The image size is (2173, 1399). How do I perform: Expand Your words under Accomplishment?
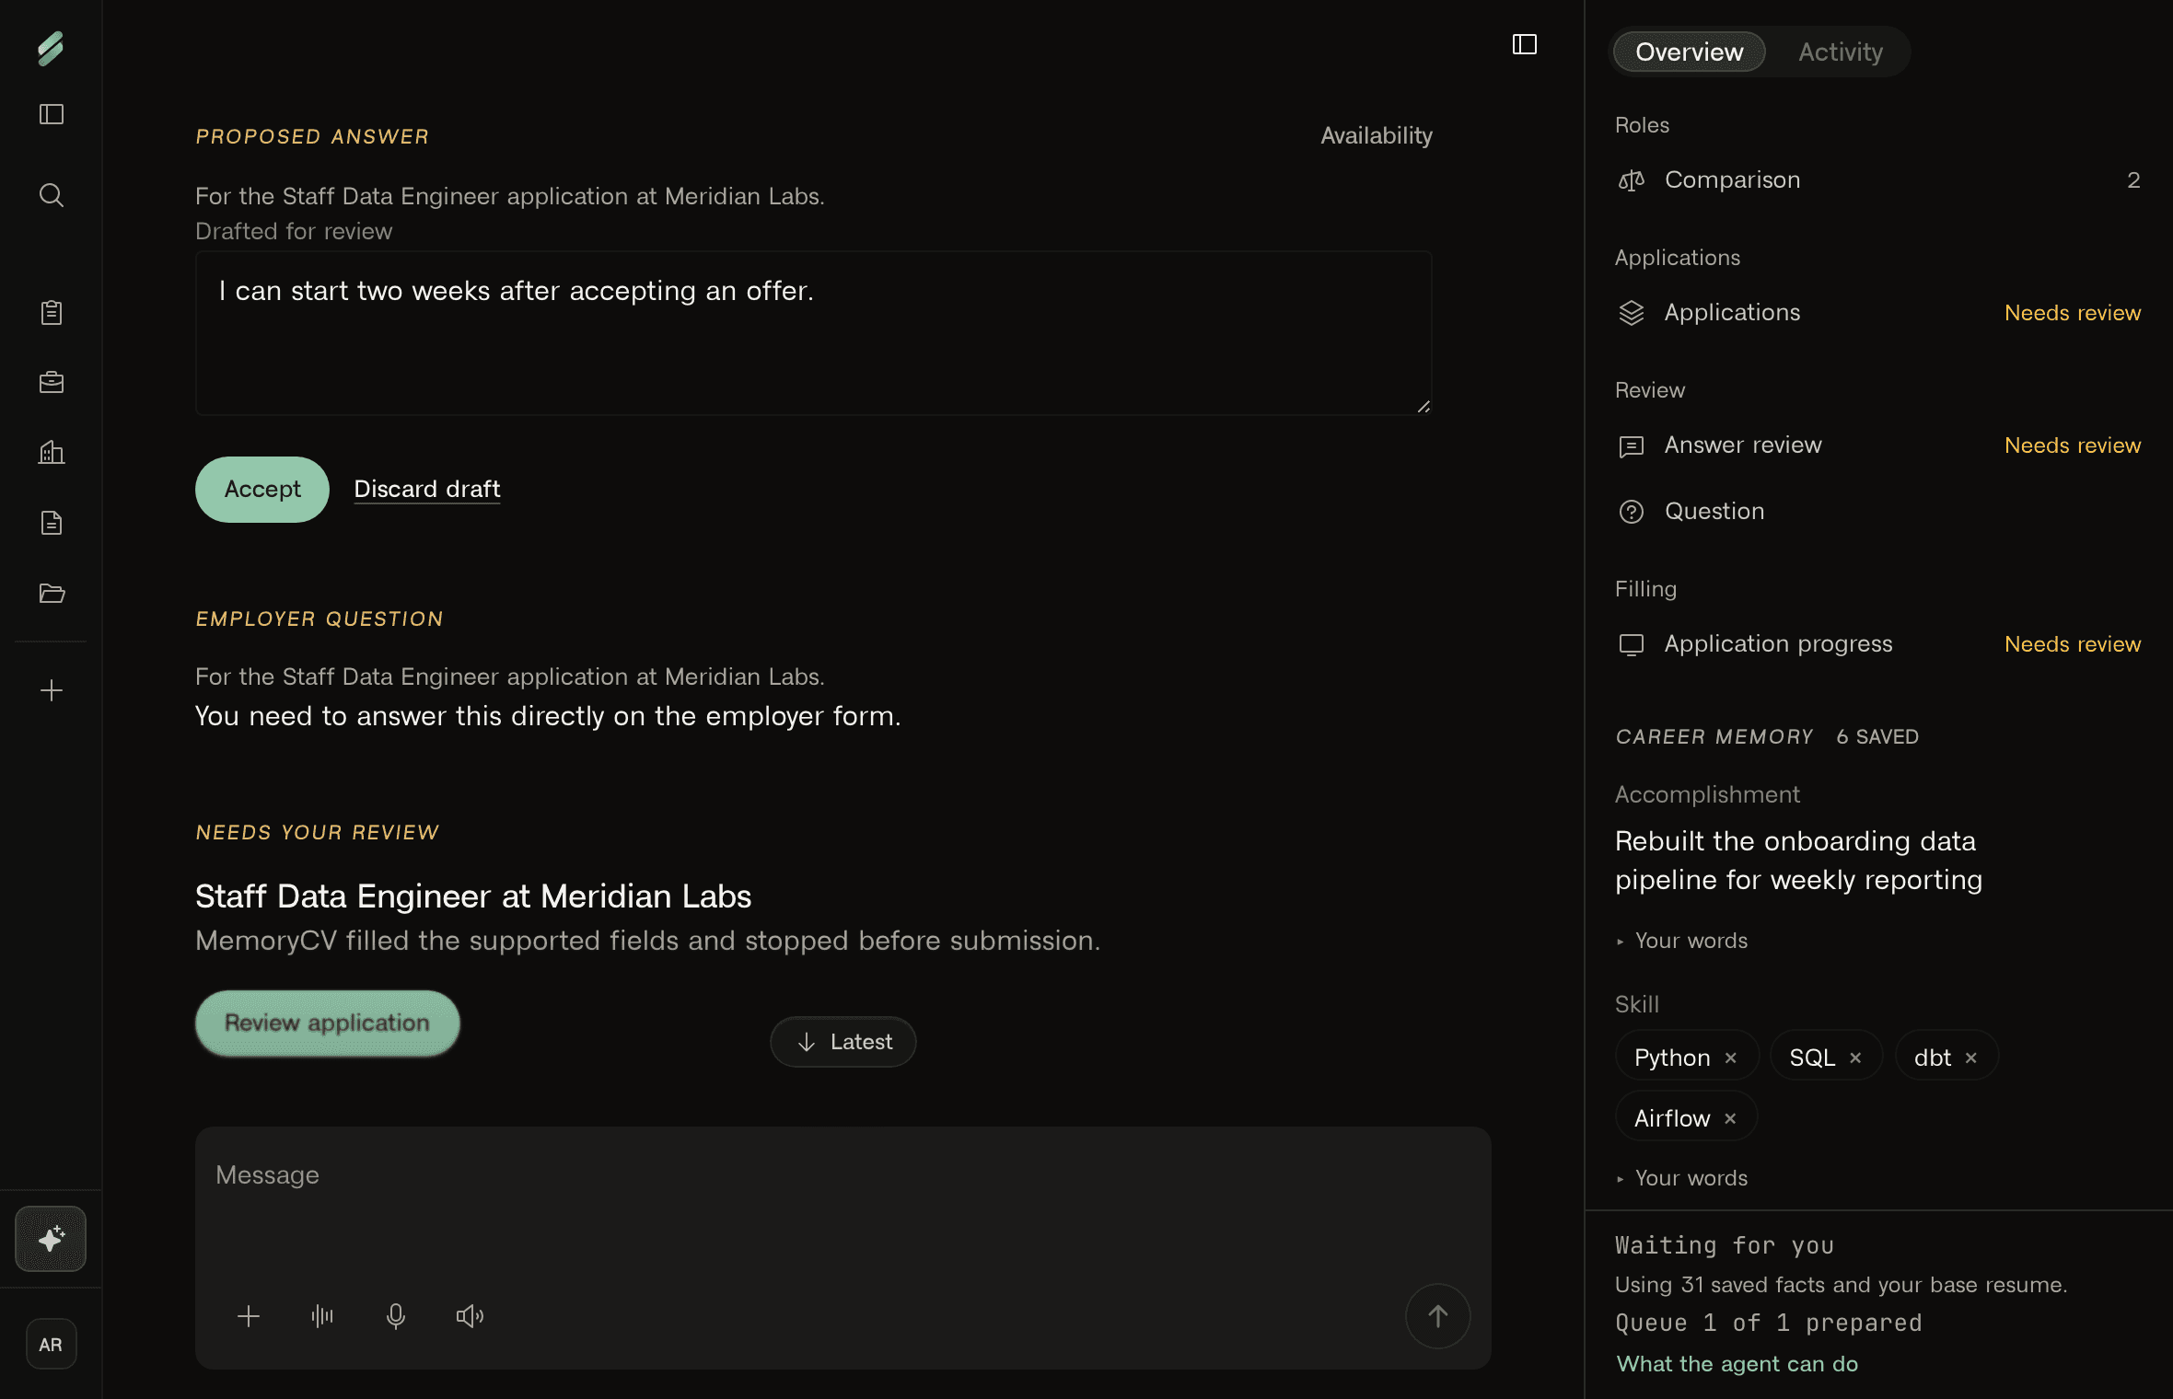(x=1682, y=941)
